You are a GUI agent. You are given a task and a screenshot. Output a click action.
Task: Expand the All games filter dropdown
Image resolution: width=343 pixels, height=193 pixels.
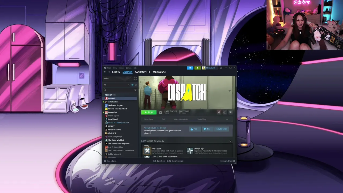tap(116, 85)
